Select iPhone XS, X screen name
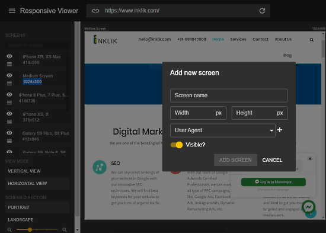326x233 pixels. point(36,114)
